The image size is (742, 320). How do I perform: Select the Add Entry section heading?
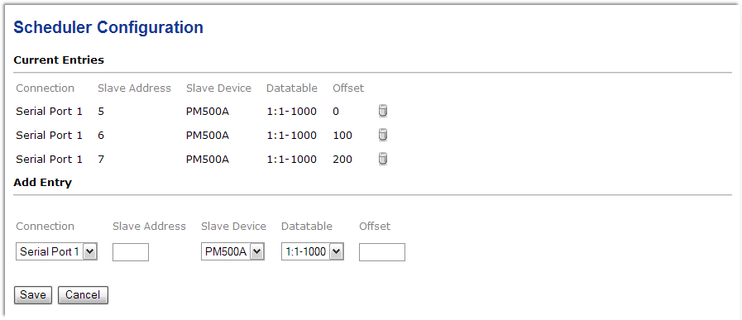42,183
